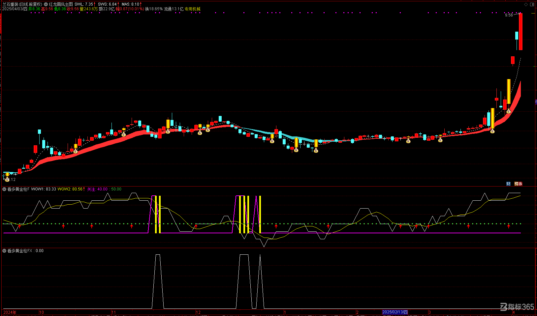Click the month 11 marker on time axis
This screenshot has width=537, height=316.
[114, 312]
